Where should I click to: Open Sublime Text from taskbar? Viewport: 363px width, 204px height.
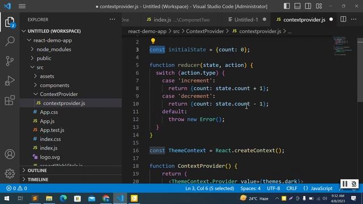tap(35, 198)
